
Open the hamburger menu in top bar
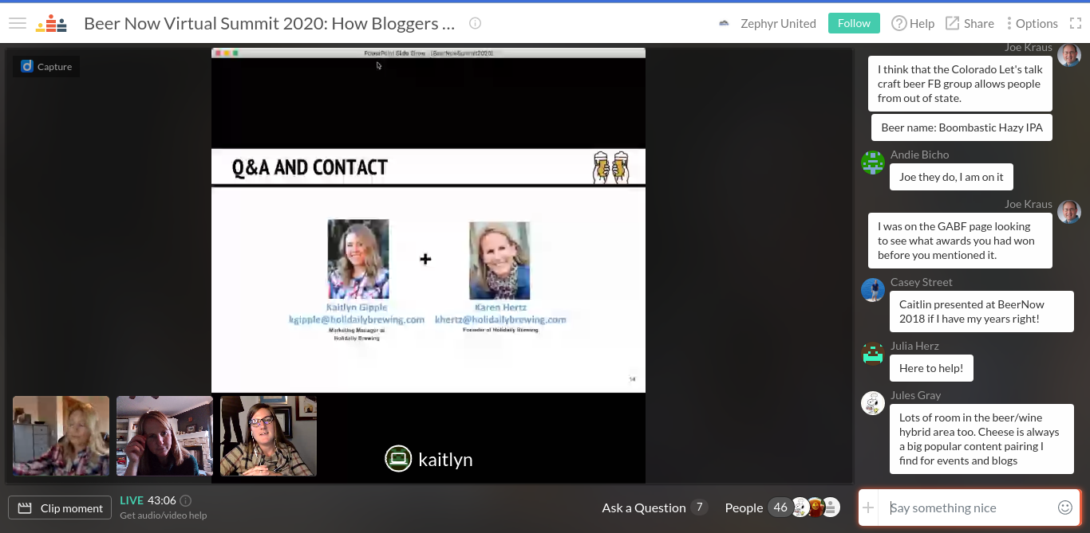[x=18, y=23]
